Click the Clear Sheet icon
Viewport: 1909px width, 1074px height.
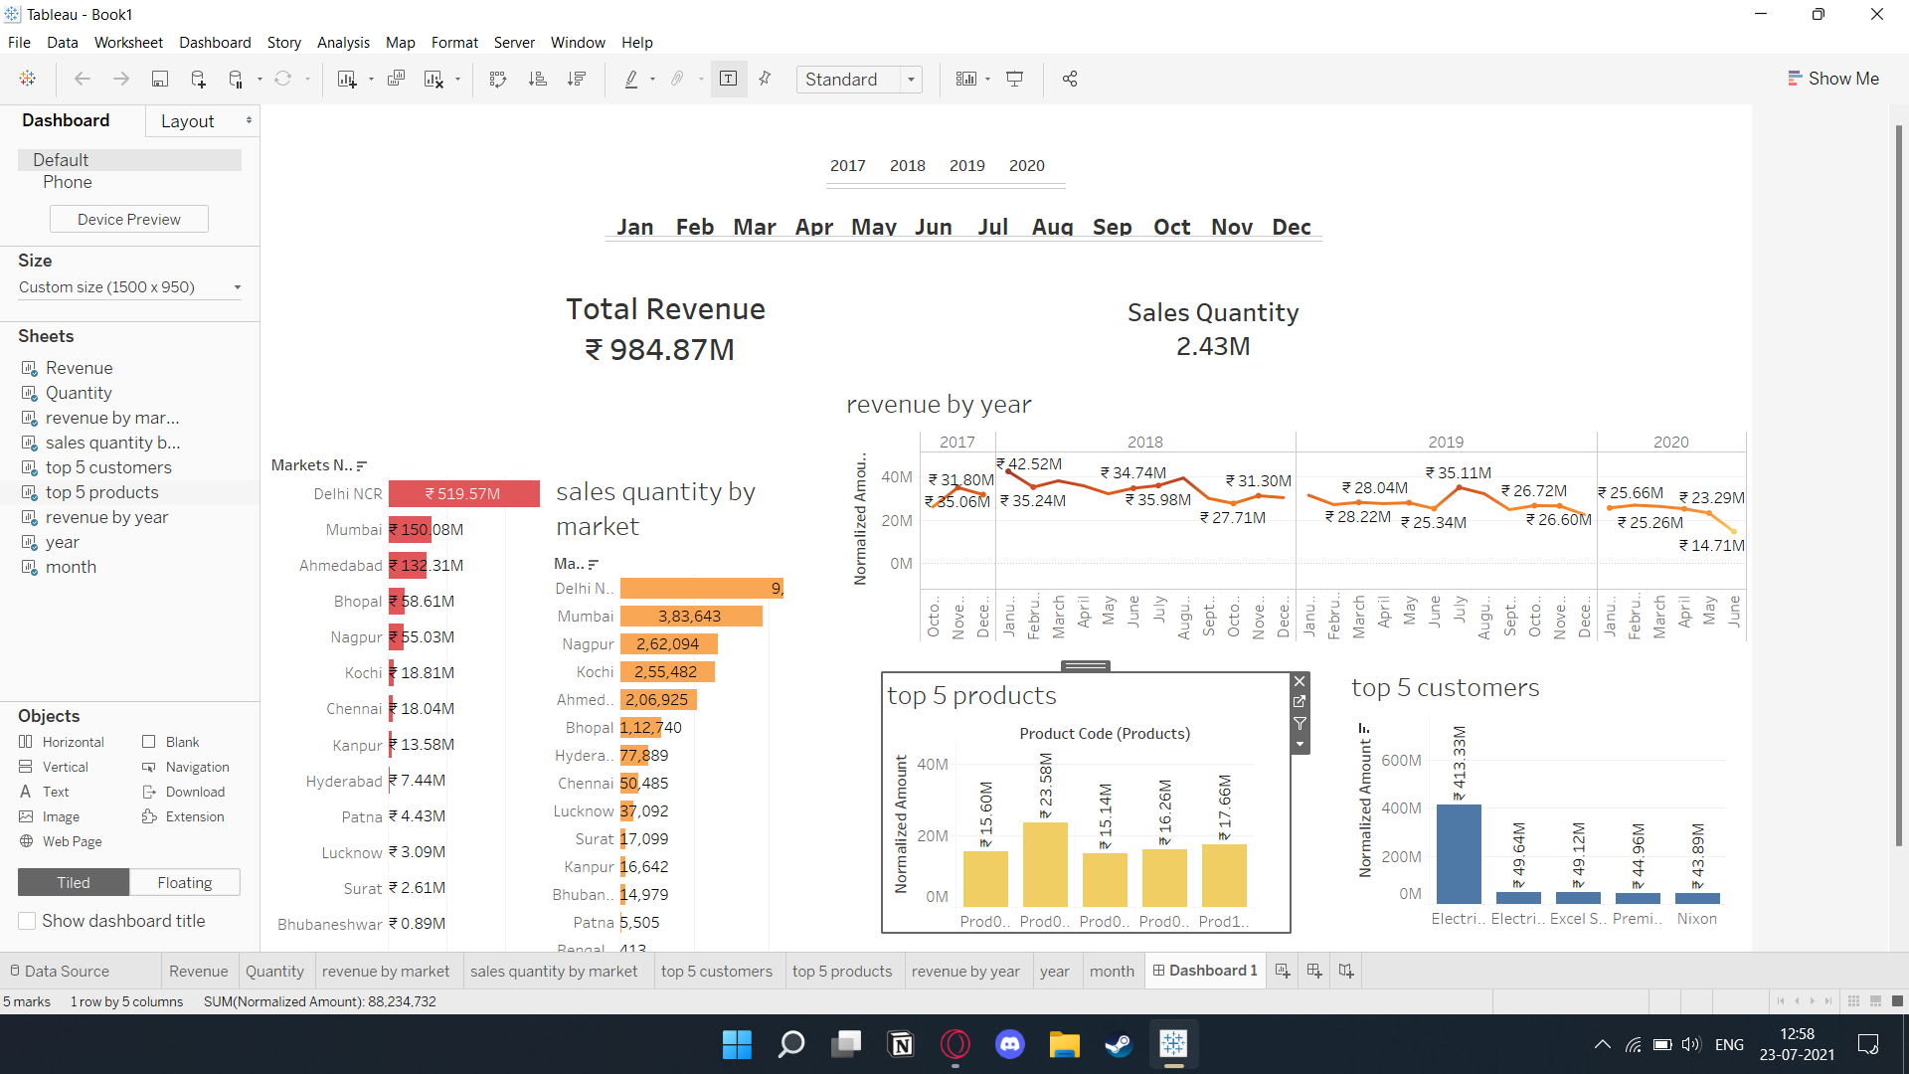coord(435,79)
